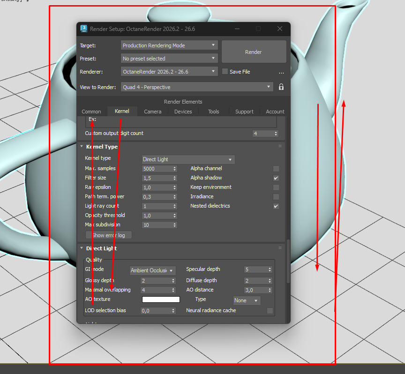The image size is (405, 374).
Task: Click the Ray epsilon value field
Action: click(157, 187)
